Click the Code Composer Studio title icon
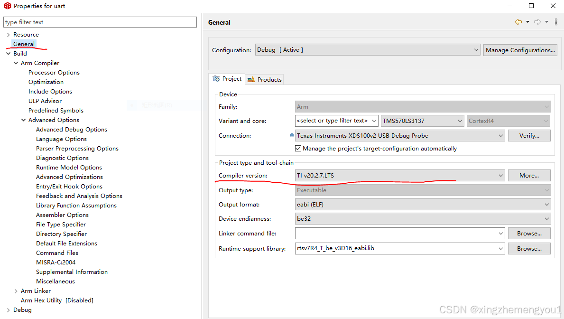 tap(7, 6)
